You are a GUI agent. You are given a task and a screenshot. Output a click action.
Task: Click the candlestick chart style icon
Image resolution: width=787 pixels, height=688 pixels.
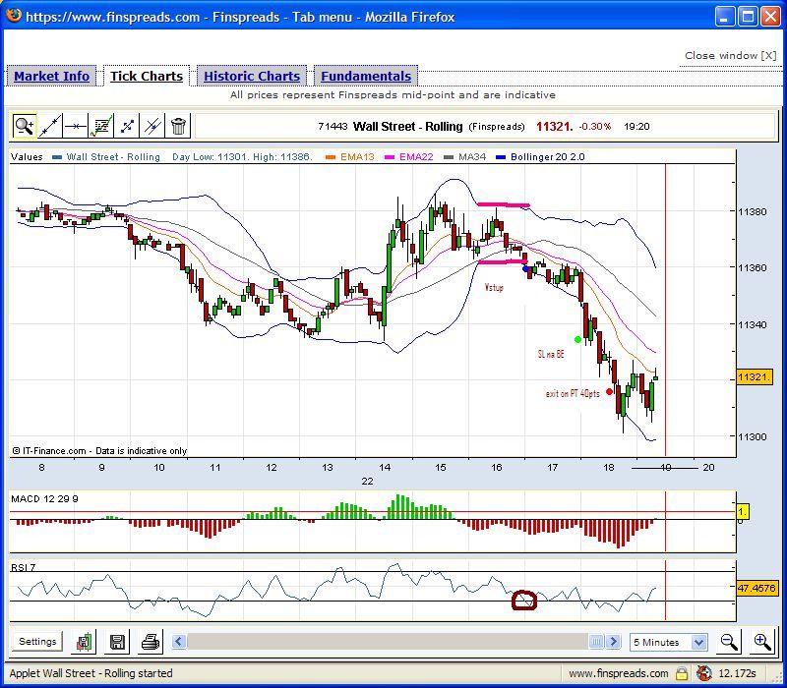(x=85, y=642)
